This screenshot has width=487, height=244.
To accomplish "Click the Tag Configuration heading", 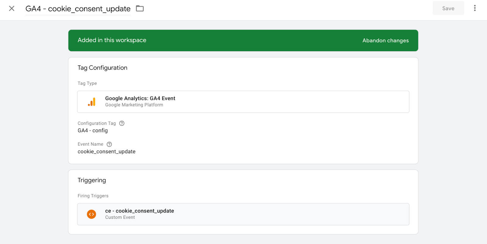I will [x=102, y=68].
